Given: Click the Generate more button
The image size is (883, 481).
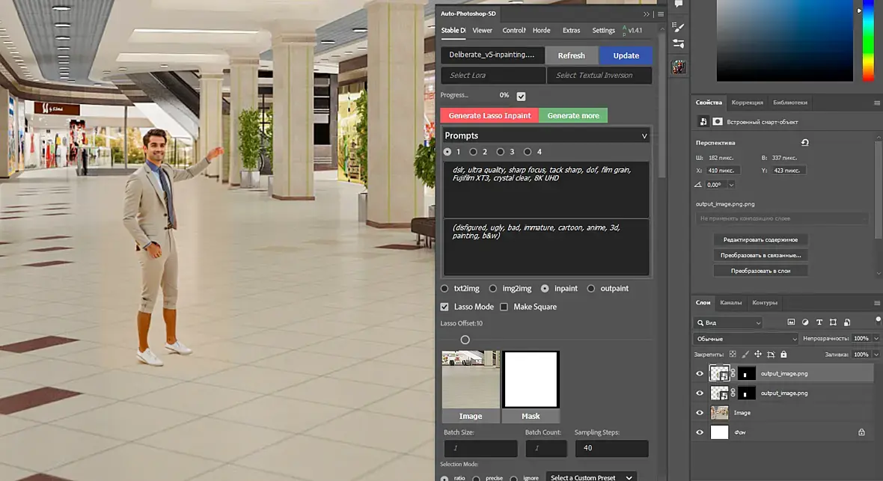Looking at the screenshot, I should coord(573,115).
